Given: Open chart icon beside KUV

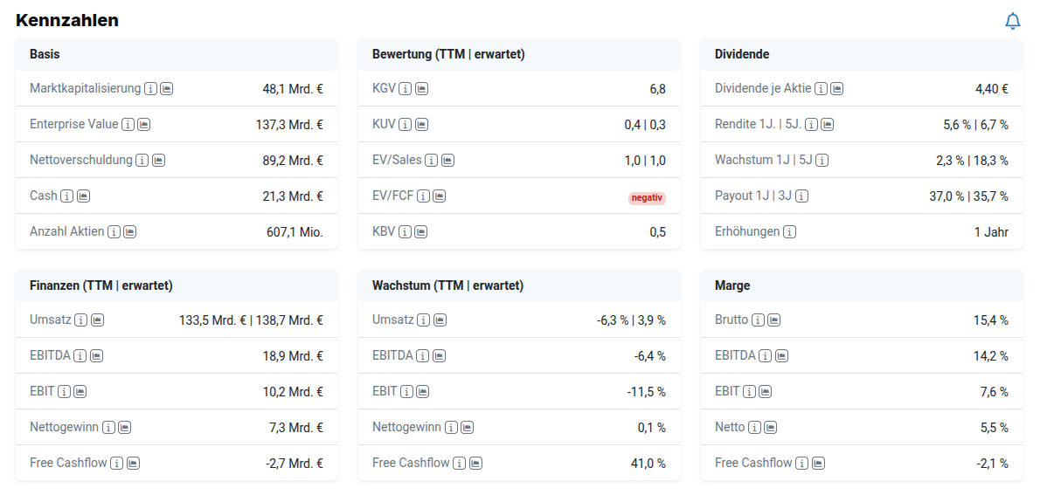Looking at the screenshot, I should [421, 124].
